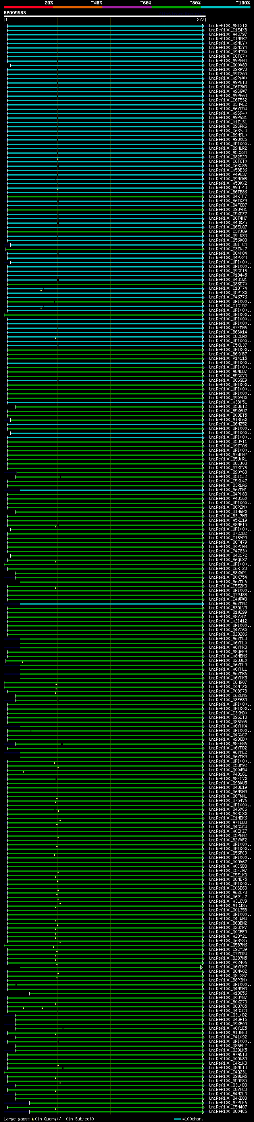This screenshot has width=254, height=1122.
Task: Click hit UniRef100_B9HLR2
Action: point(228,148)
